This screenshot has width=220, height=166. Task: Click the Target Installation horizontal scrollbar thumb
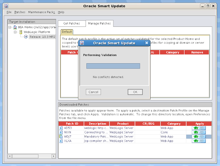(x=25, y=156)
